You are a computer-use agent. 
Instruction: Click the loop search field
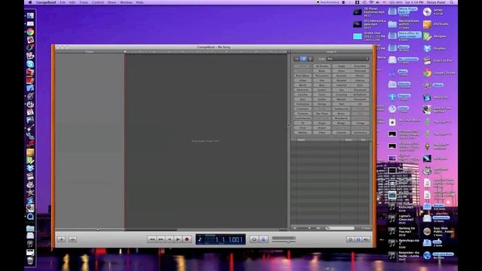[x=340, y=228]
